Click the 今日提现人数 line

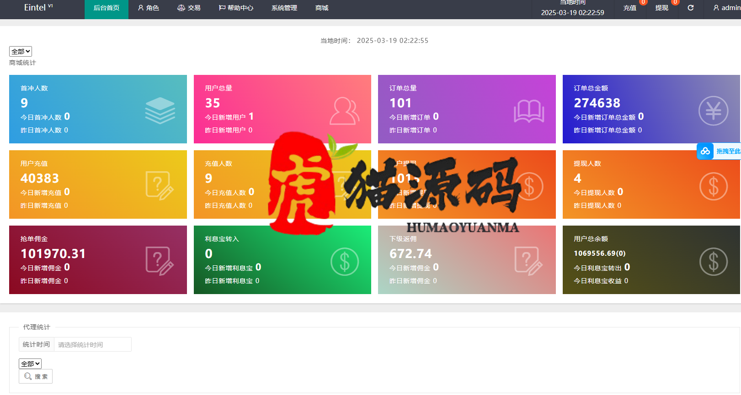click(x=598, y=192)
